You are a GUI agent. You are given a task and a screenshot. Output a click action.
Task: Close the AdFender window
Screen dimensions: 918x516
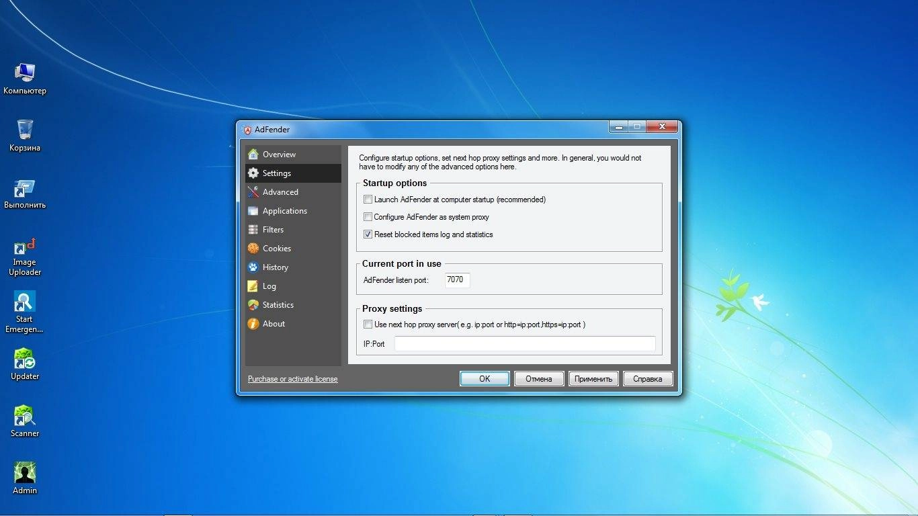click(x=662, y=127)
